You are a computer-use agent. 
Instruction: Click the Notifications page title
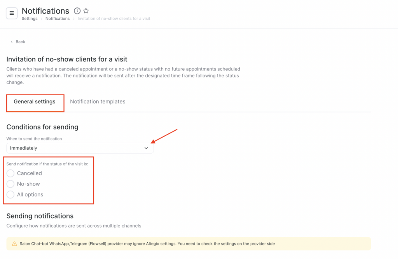(x=45, y=11)
